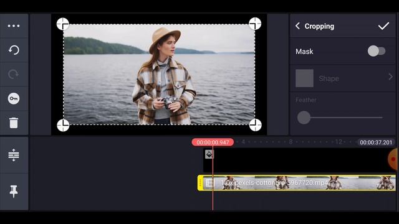
Task: Click the yellow clip trim handle
Action: (x=200, y=183)
